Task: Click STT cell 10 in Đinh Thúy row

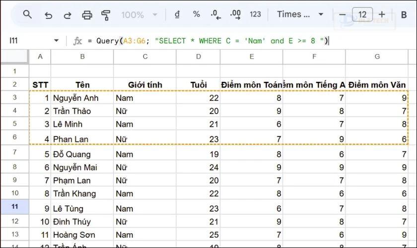Action: [40, 221]
